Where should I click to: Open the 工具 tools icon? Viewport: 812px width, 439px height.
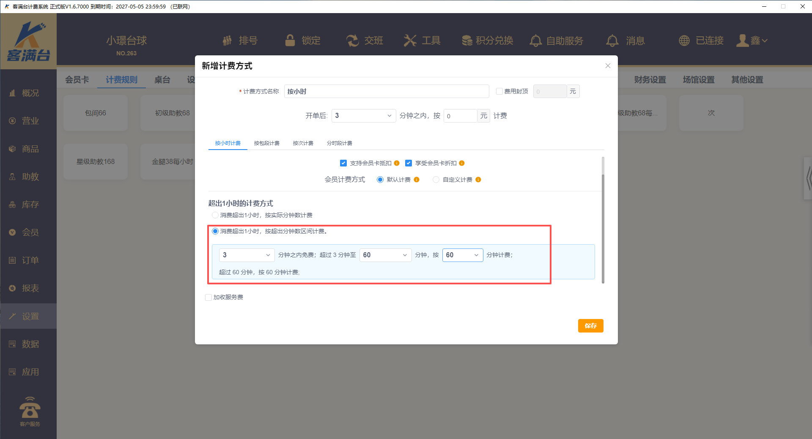coord(410,41)
